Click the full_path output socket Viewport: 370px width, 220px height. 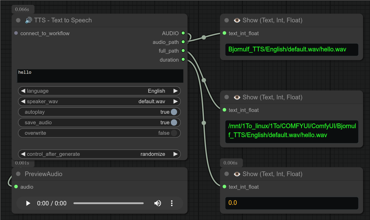183,51
